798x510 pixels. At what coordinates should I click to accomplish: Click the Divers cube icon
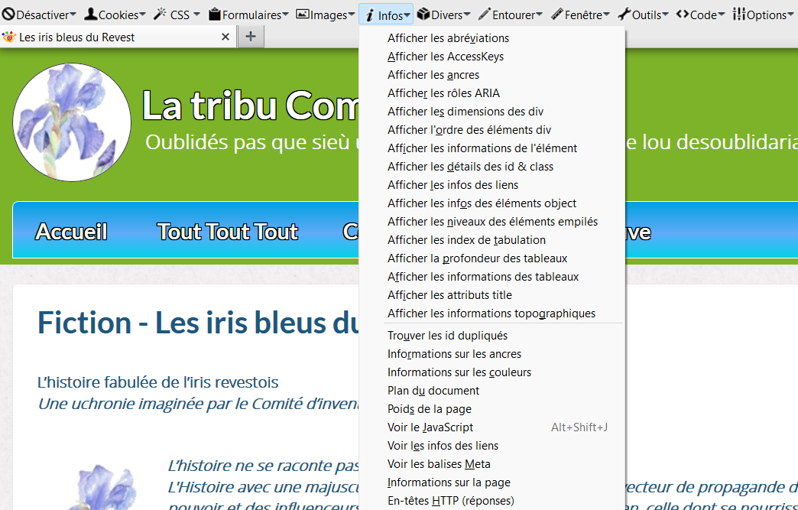pos(423,14)
